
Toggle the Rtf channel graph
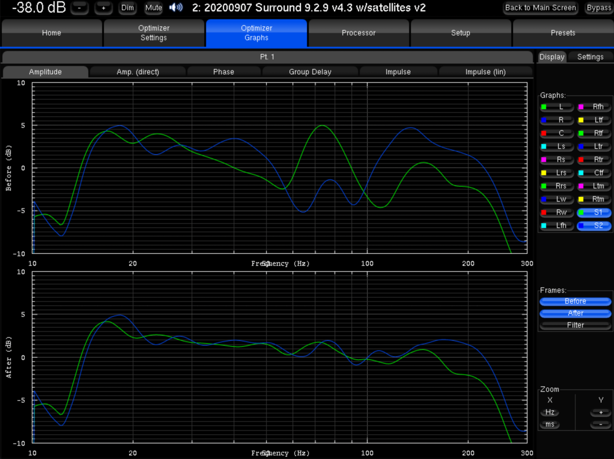tap(594, 133)
